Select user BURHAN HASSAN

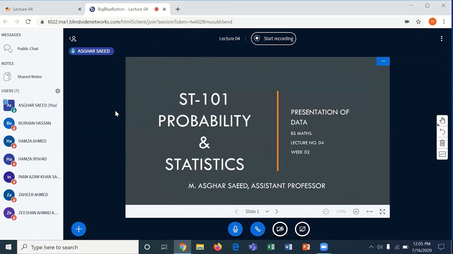coord(31,123)
